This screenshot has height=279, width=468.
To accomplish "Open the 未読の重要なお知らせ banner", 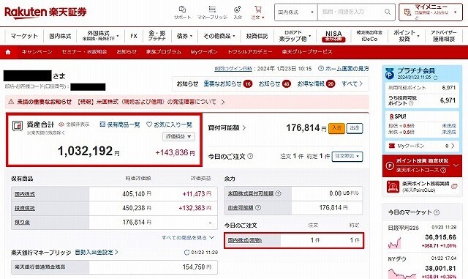I will click(x=187, y=102).
